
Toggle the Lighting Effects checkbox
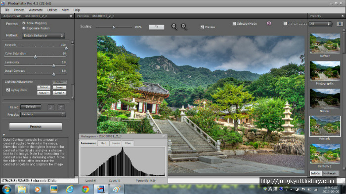coord(8,90)
